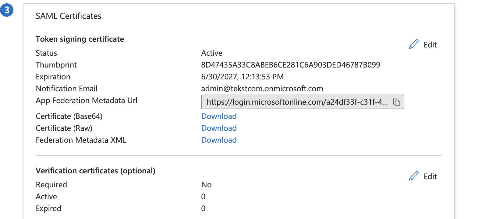Click the Certificate (Raw) label
482x219 pixels.
coord(64,128)
